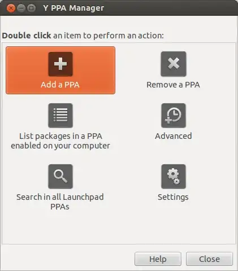Click the "Advanced" text label

coord(174,136)
